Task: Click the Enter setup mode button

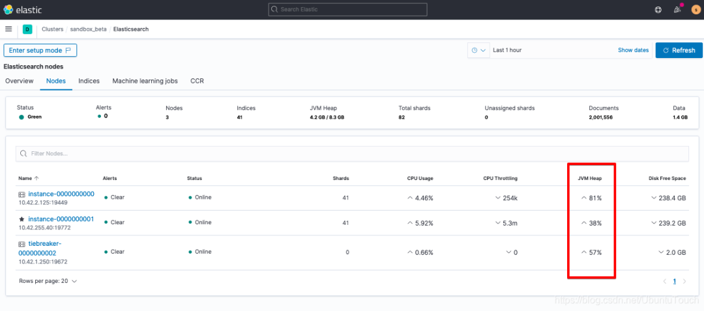Action: click(40, 50)
